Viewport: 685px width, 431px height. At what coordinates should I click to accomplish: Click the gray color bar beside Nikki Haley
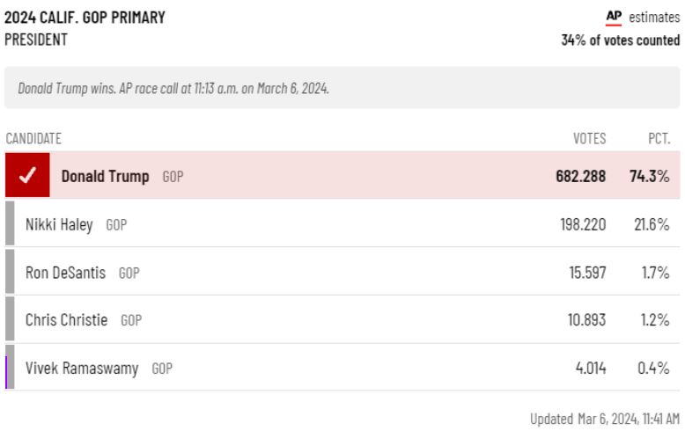pyautogui.click(x=10, y=223)
